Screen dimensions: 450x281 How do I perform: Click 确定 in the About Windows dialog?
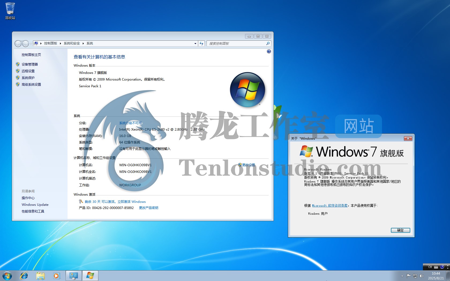[x=400, y=230]
